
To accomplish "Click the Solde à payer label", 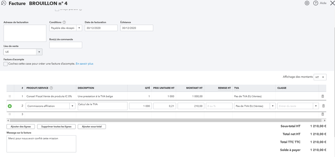I will pos(290,150).
